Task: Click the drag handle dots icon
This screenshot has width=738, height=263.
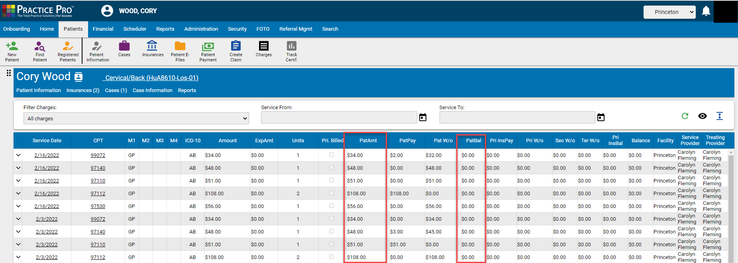Action: point(8,73)
